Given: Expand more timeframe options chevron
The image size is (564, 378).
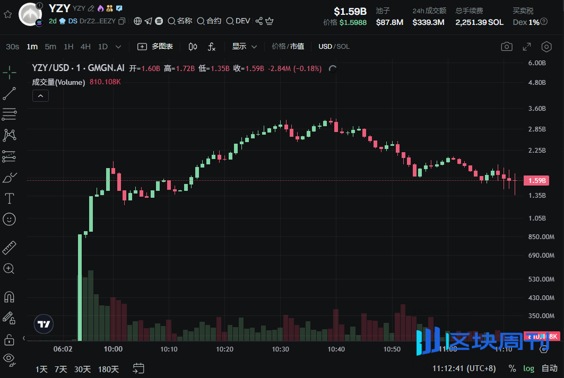Looking at the screenshot, I should tap(118, 47).
